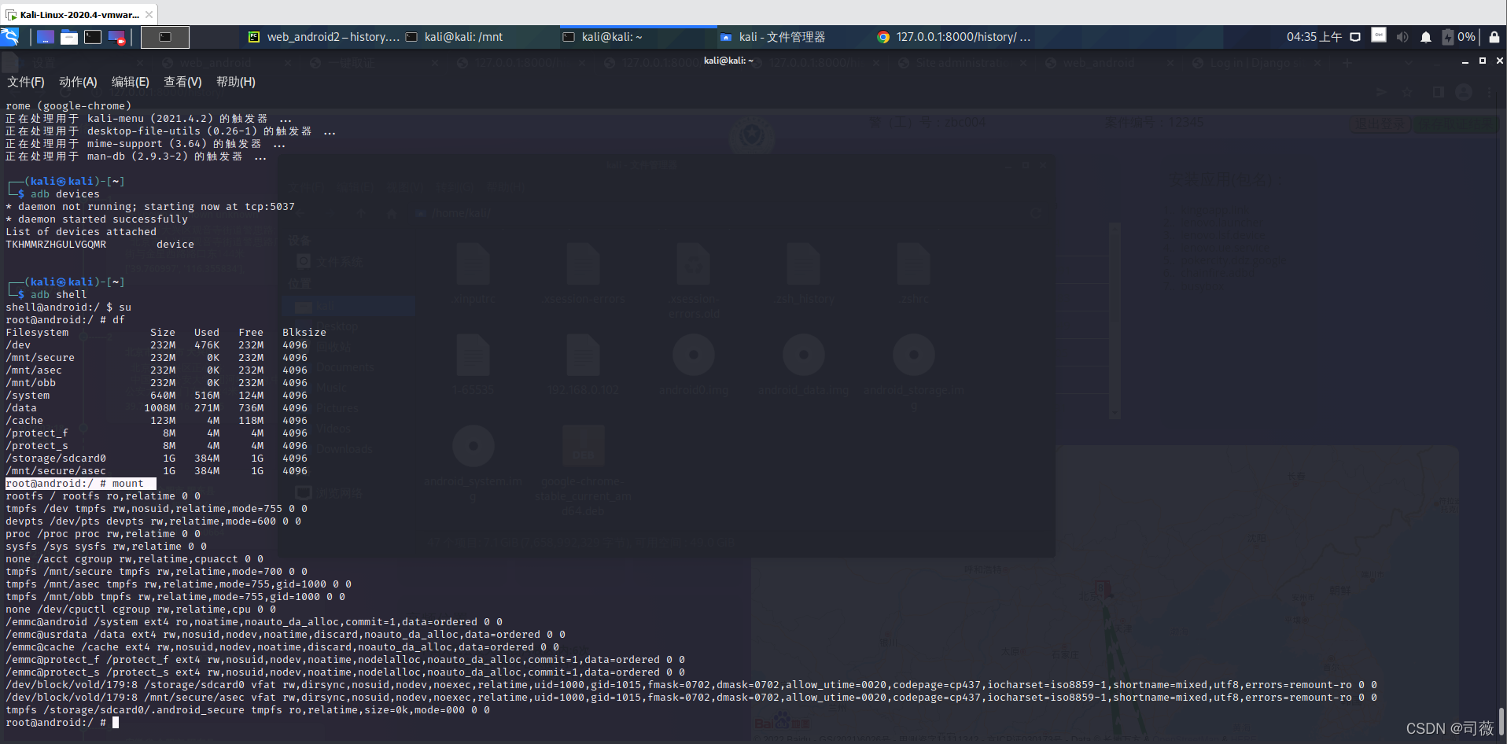Open the 编辑(E) terminal menu

click(x=131, y=82)
